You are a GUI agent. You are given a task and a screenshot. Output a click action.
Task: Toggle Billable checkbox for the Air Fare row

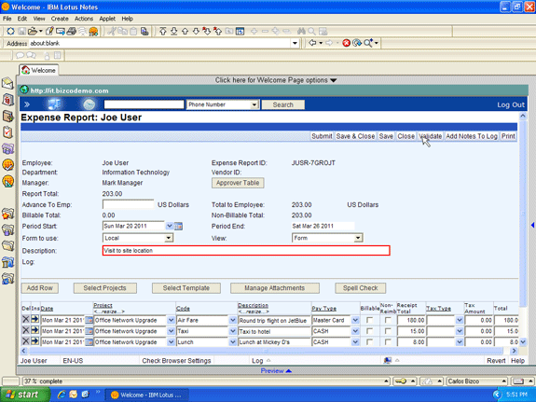coord(369,320)
